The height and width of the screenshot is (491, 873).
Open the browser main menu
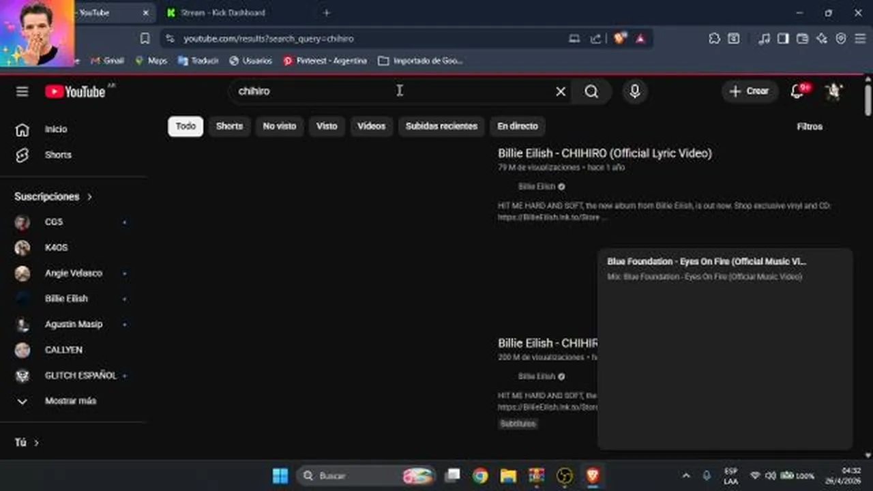pyautogui.click(x=860, y=39)
